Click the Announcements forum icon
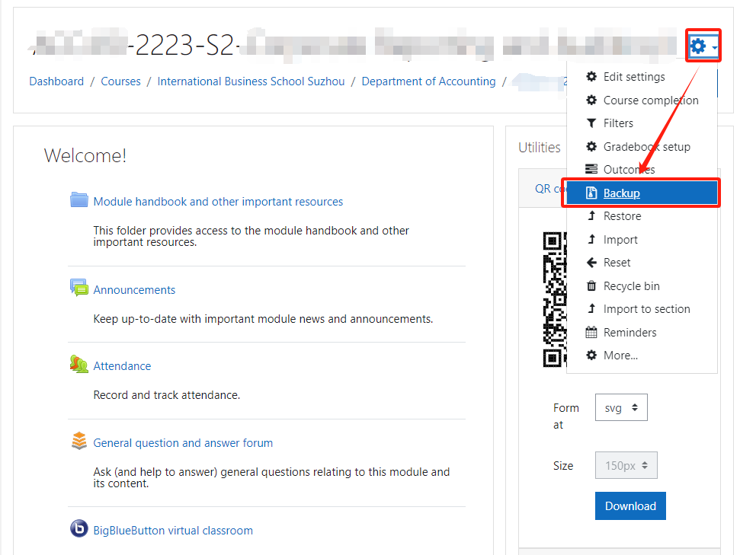740x555 pixels. point(79,288)
